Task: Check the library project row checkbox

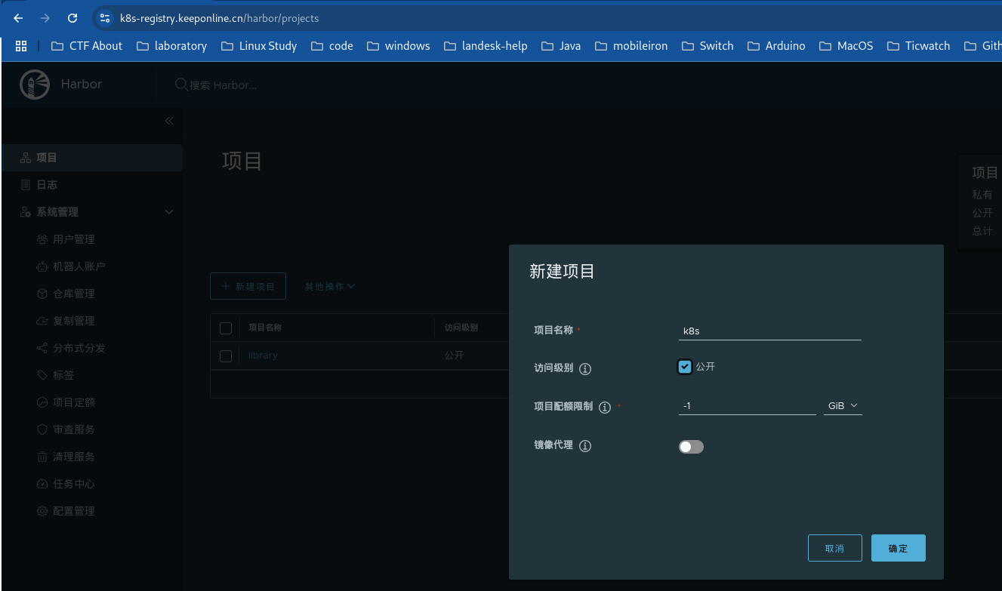Action: [225, 356]
